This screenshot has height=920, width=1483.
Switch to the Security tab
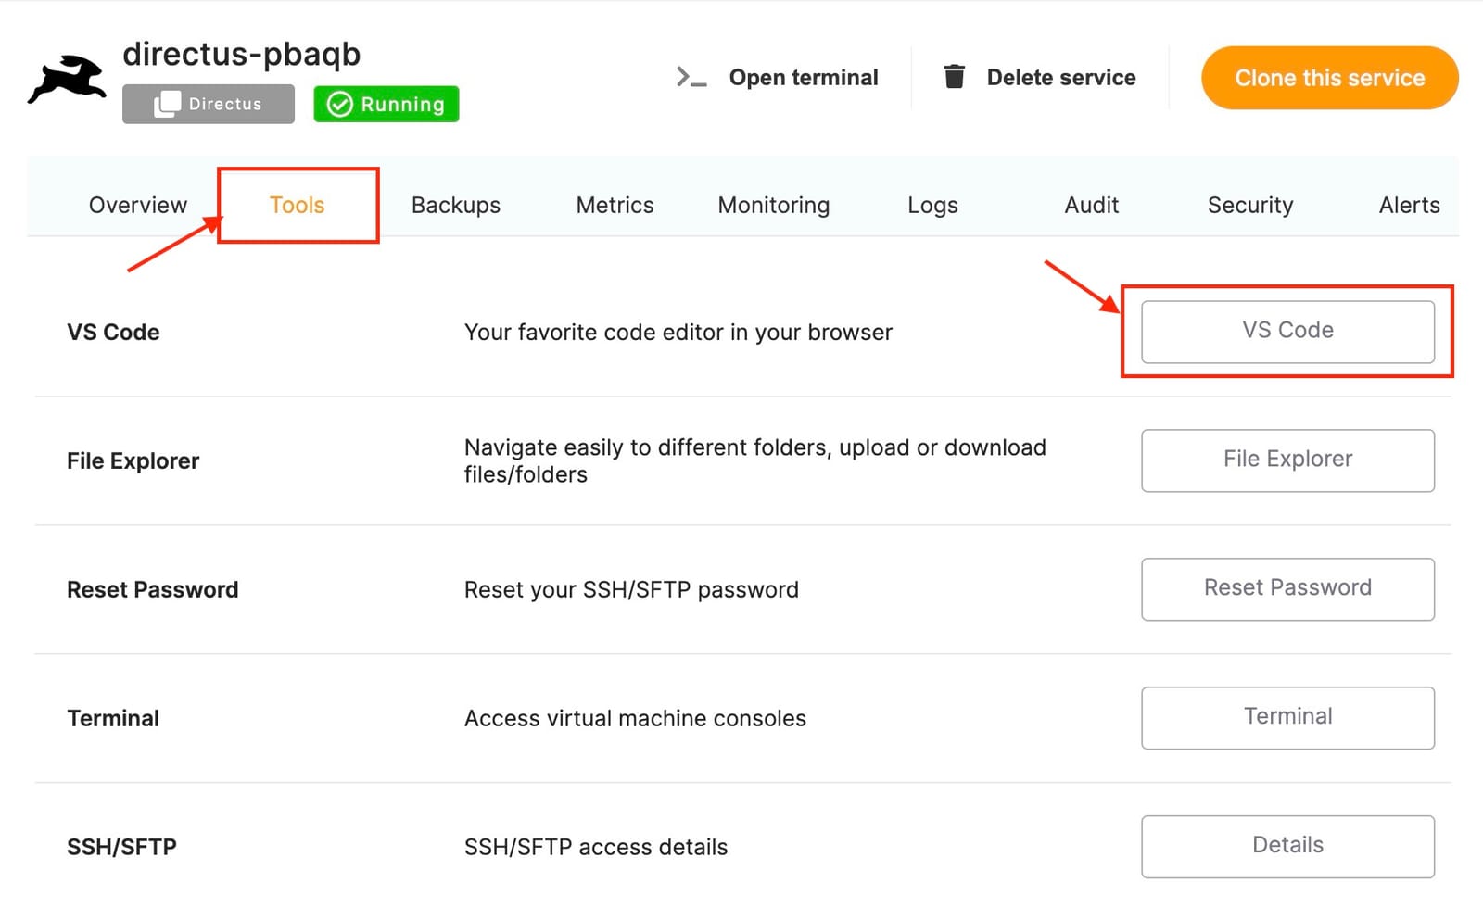tap(1250, 205)
